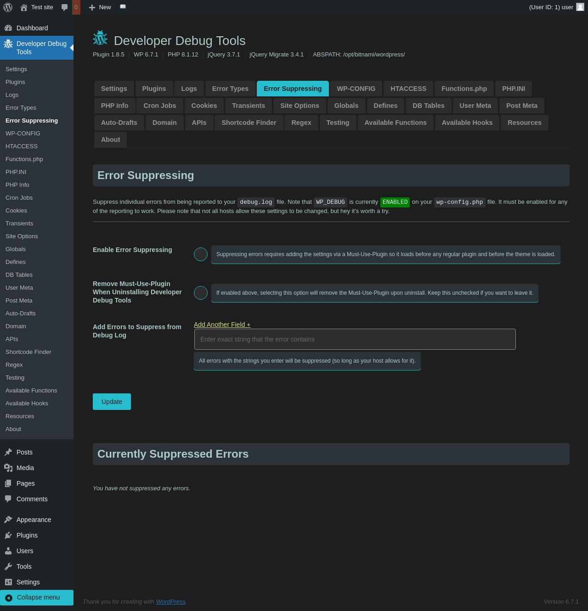
Task: Click the book icon in admin bar
Action: pyautogui.click(x=123, y=7)
